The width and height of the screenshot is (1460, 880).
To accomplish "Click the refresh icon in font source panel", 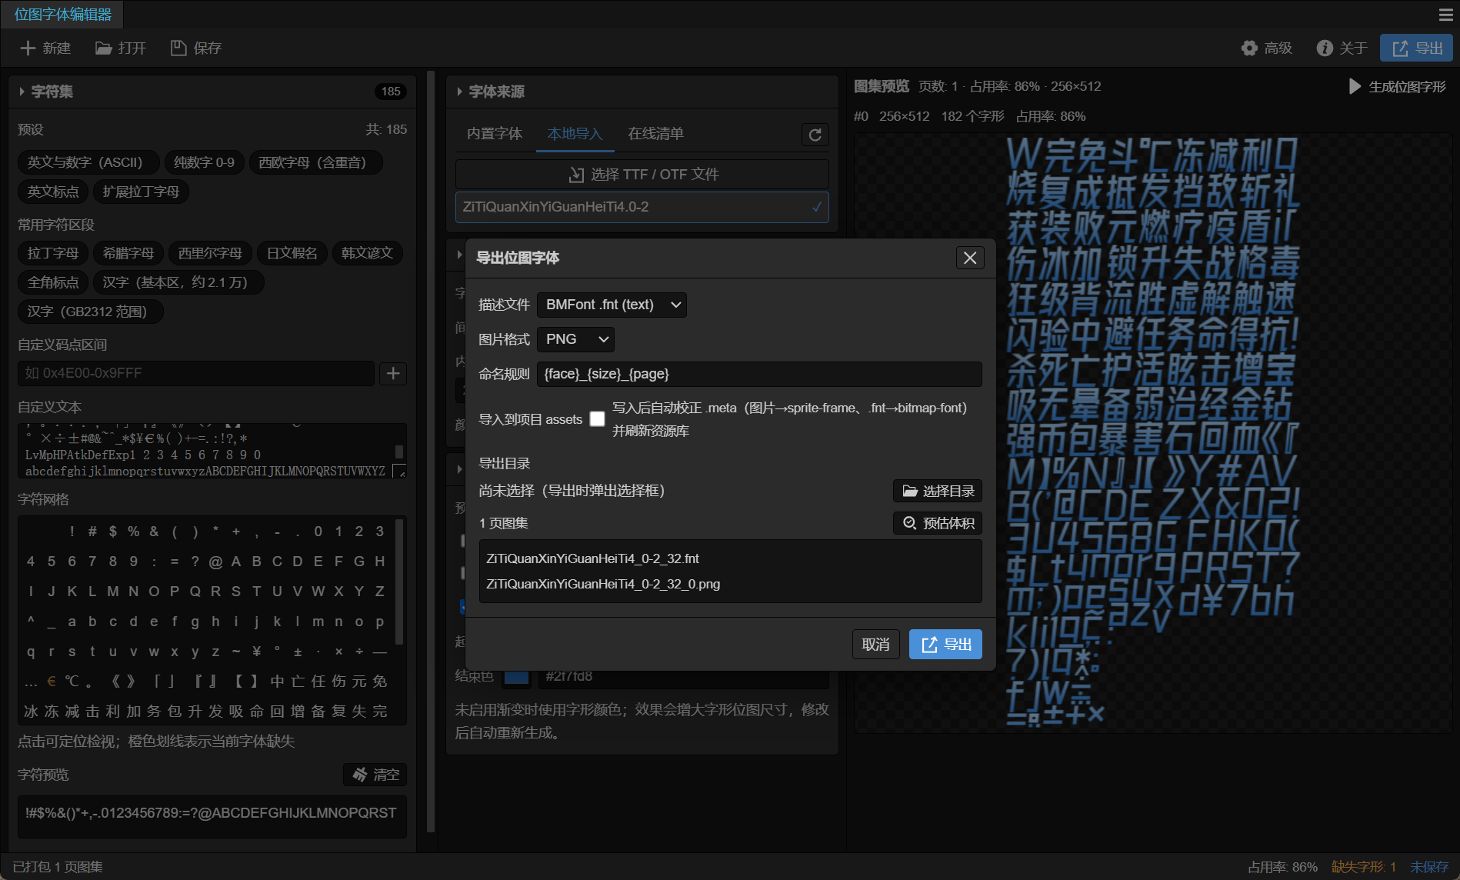I will (815, 135).
